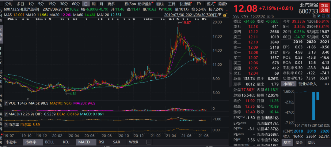Screen dimensions: 331x147
Task: Select the KDJ indicator tab
Action: pos(66,142)
